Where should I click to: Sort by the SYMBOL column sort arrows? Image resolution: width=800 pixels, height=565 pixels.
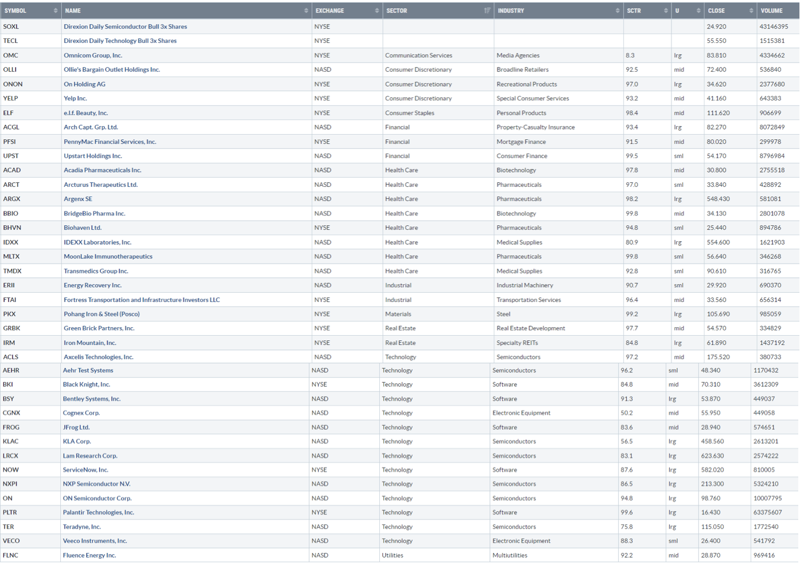point(56,11)
